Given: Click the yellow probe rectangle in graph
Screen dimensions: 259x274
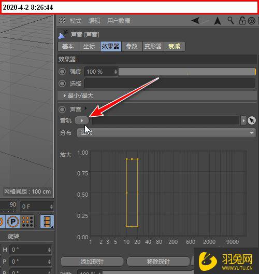Looking at the screenshot, I should coord(132,193).
